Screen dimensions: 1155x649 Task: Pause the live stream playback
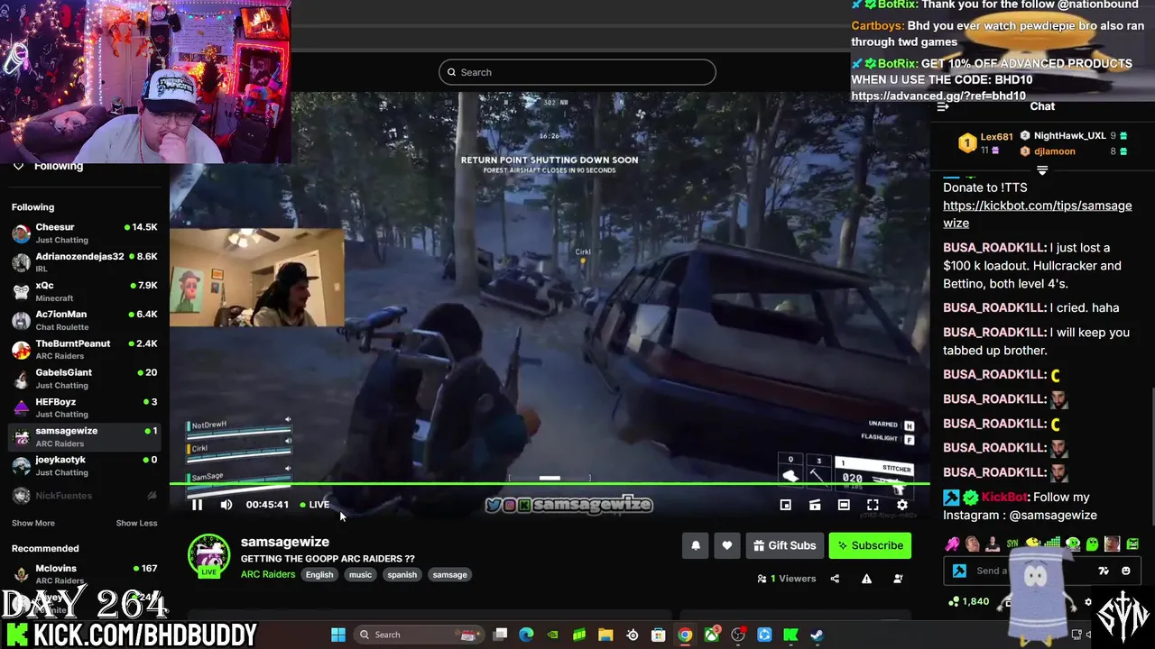(197, 505)
